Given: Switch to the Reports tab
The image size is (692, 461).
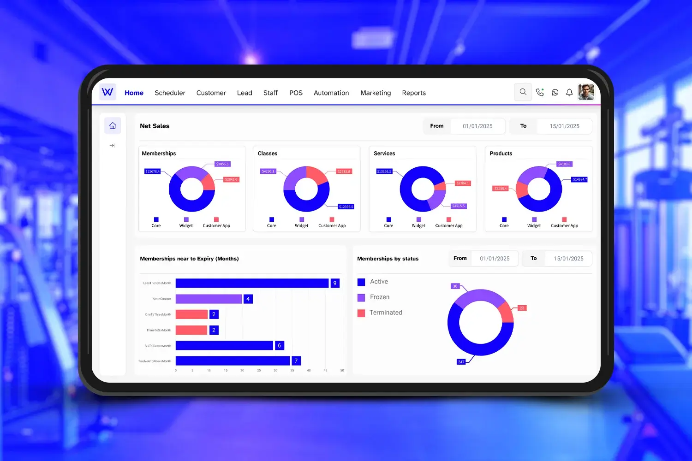Looking at the screenshot, I should click(413, 93).
